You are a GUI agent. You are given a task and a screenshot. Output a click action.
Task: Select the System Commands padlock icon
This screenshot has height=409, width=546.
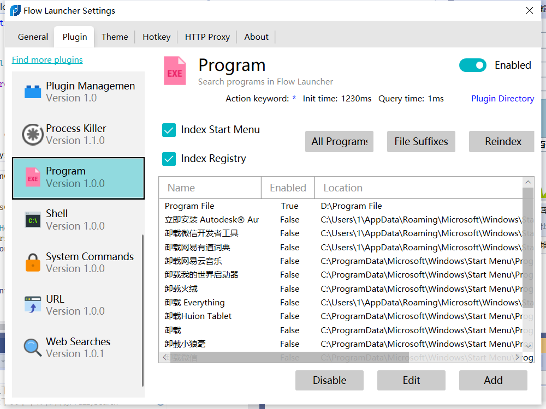(x=33, y=262)
